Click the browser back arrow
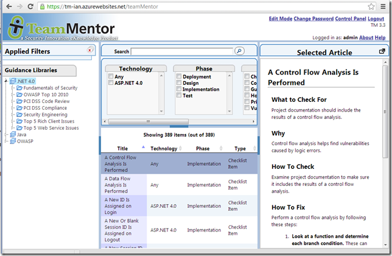Viewport: 392px width, 256px height. pyautogui.click(x=7, y=6)
